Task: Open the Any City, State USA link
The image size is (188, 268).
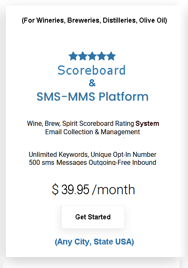Action: click(x=94, y=242)
